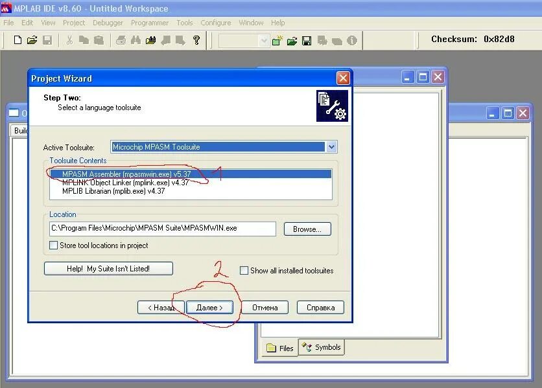Screen dimensions: 542x388
Task: Click the grey Save File floppy icon
Action: (47, 40)
